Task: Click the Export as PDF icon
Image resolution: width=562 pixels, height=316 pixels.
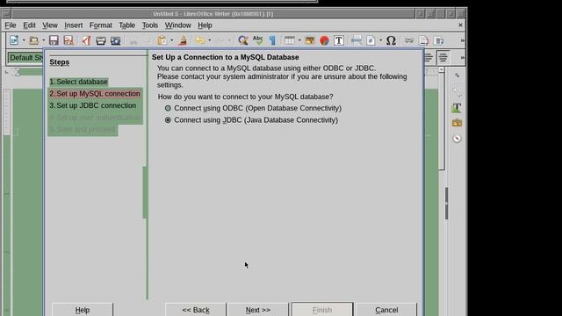Action: (x=86, y=40)
